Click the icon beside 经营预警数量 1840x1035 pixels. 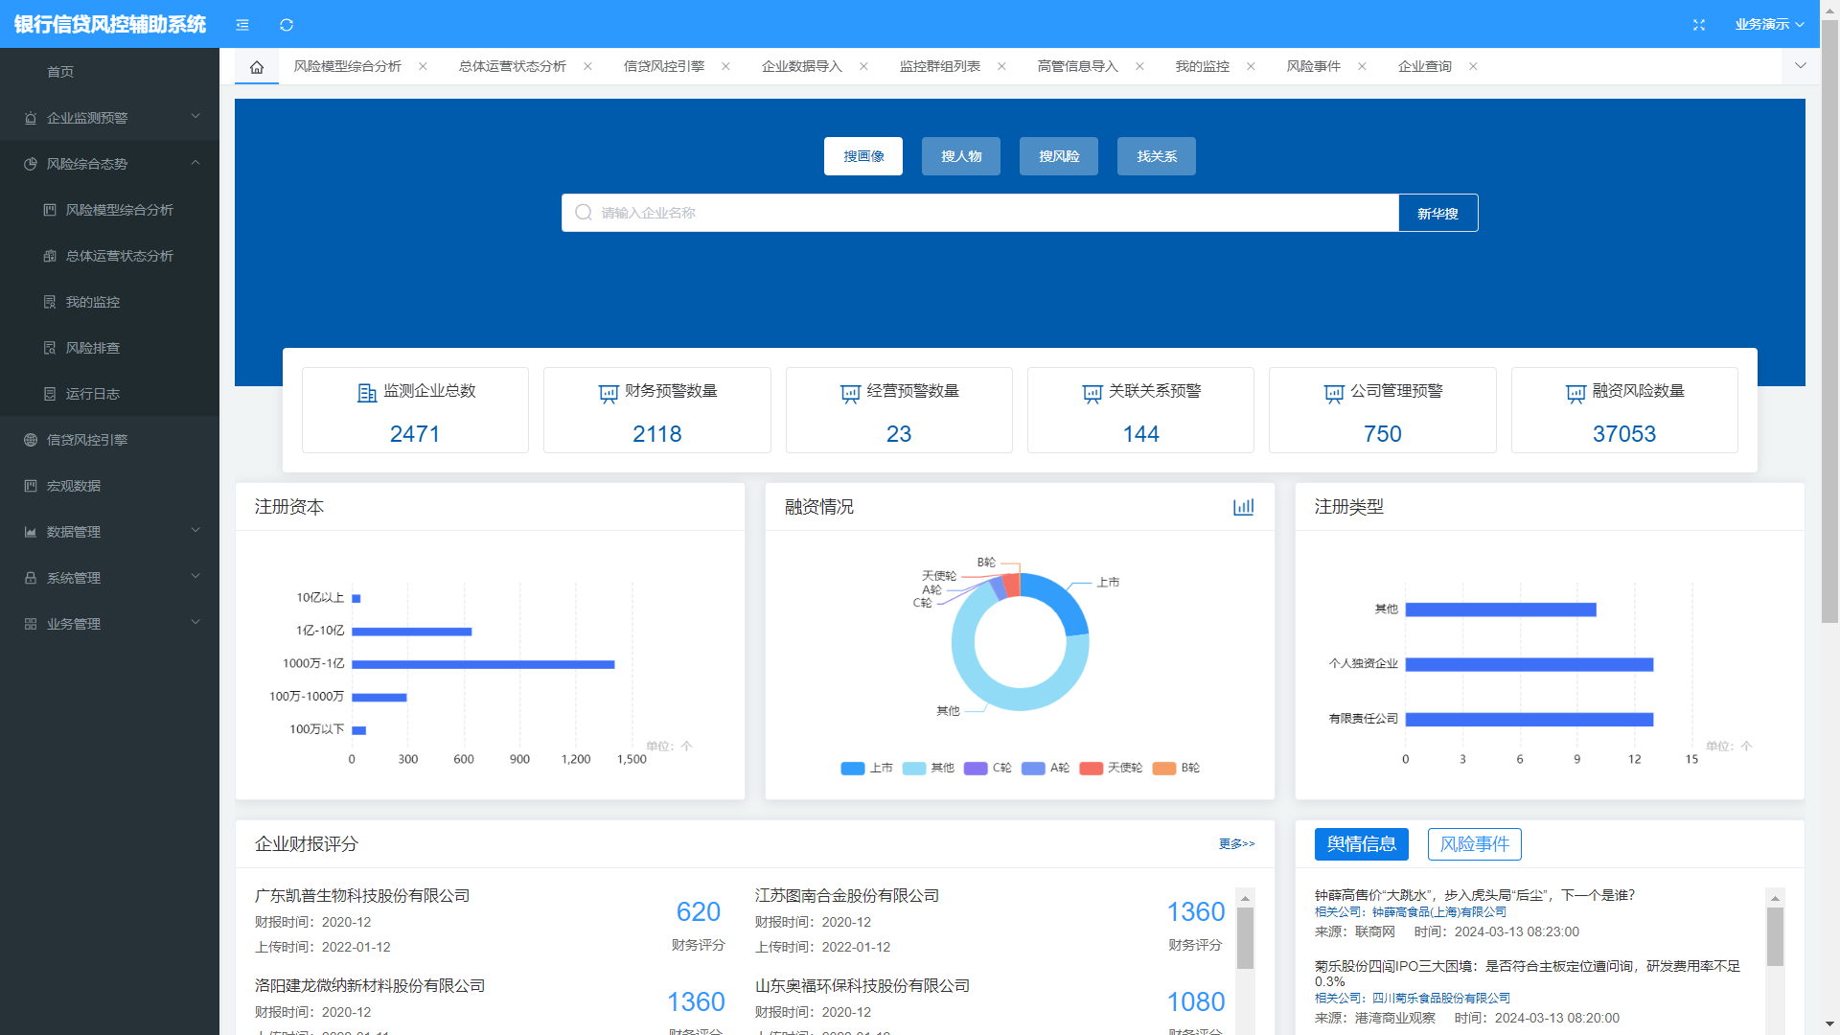850,393
